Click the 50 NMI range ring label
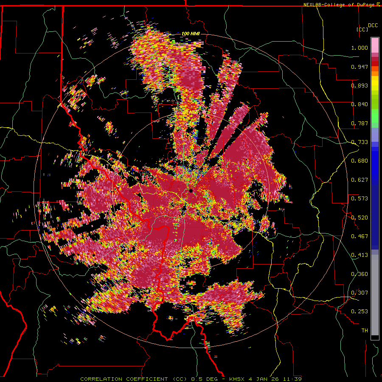 191,112
